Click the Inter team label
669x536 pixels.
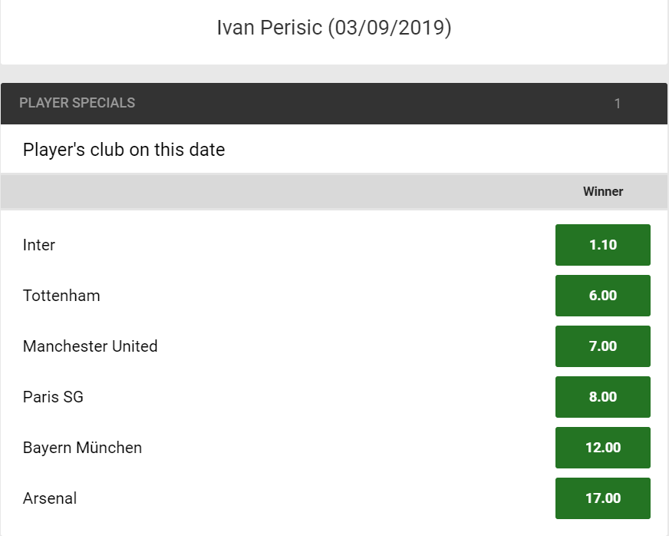pos(39,245)
